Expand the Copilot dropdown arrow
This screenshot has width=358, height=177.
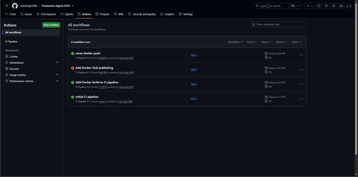[x=298, y=6]
